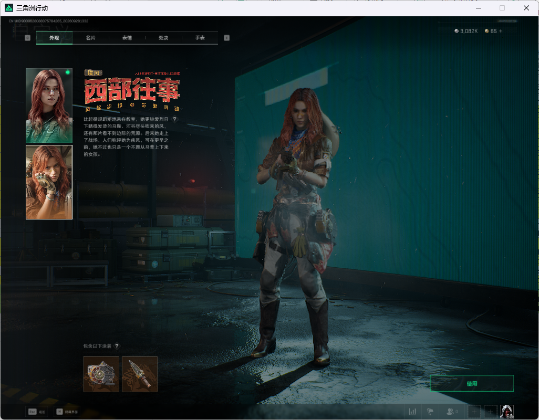Click the first empty teammate plus slot
This screenshot has height=420, width=539.
(474, 412)
